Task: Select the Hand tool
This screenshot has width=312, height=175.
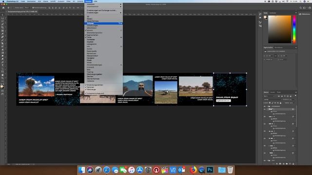Action: click(x=2, y=75)
